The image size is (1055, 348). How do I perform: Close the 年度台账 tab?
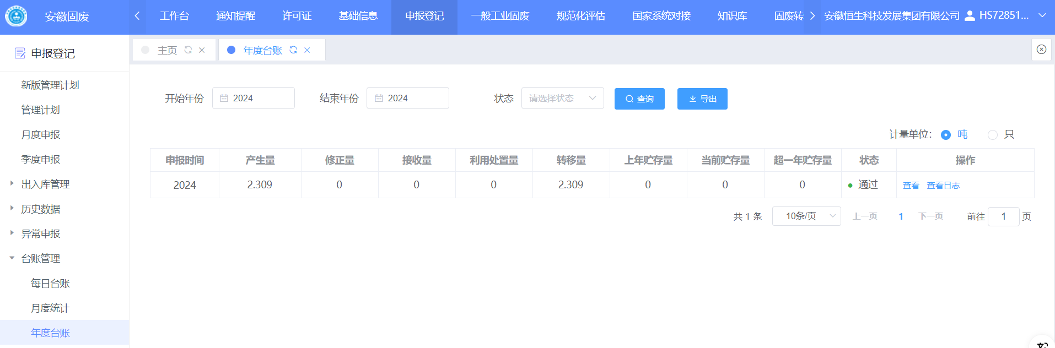pyautogui.click(x=307, y=50)
